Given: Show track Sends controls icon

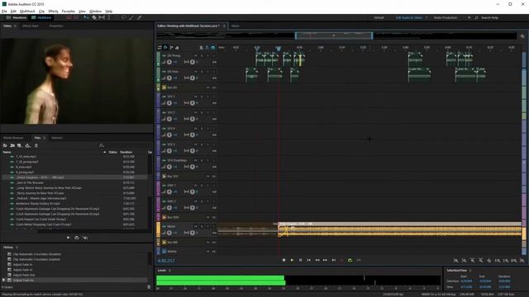Looking at the screenshot, I should (171, 48).
